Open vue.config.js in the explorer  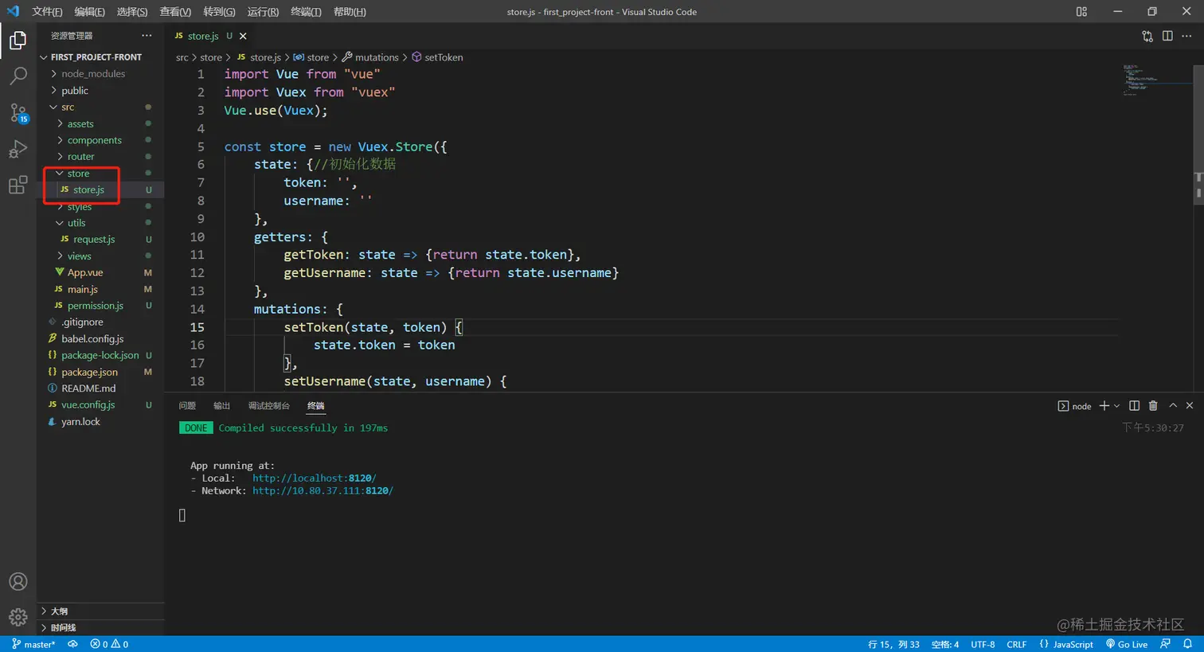(x=88, y=405)
